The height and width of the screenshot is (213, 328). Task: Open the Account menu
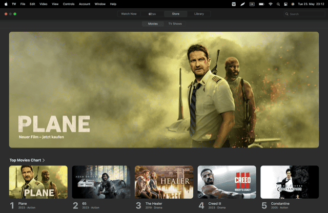(85, 4)
